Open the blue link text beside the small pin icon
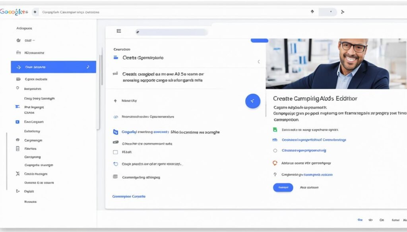The image size is (407, 232). pyautogui.click(x=318, y=175)
